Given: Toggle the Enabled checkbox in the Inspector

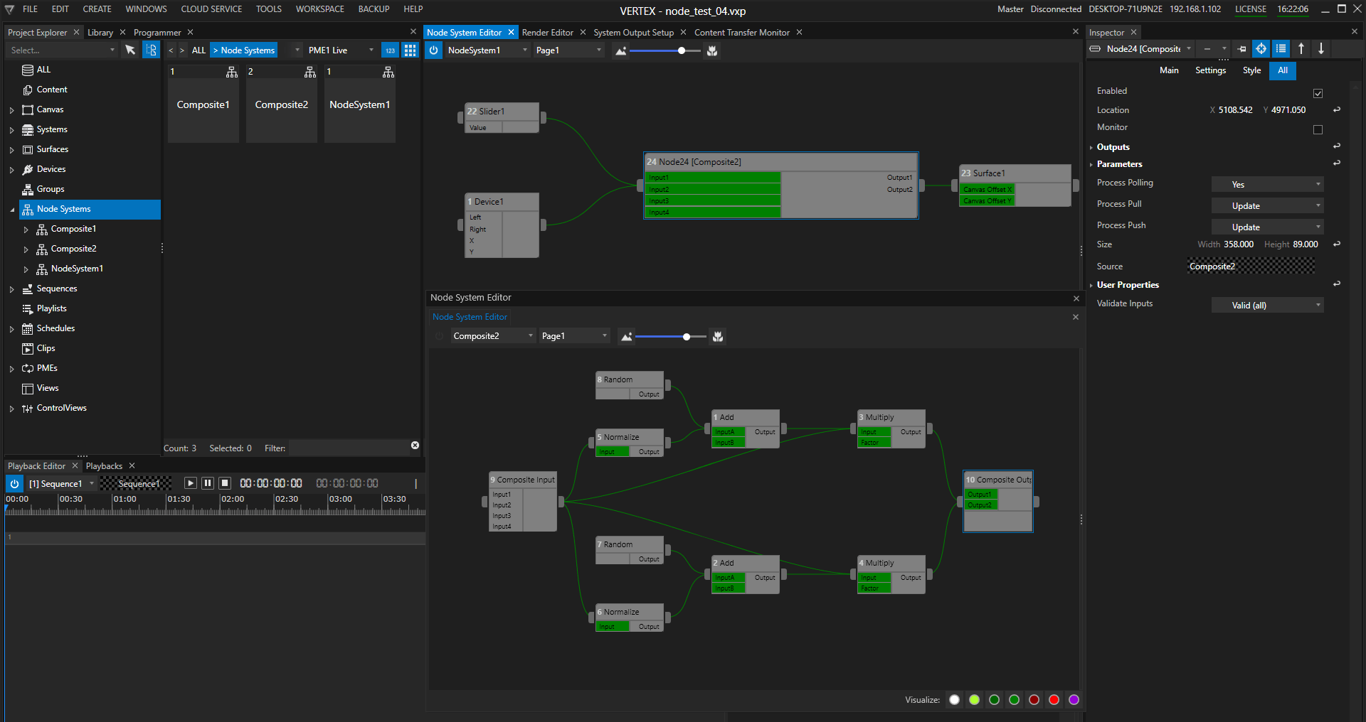Looking at the screenshot, I should 1318,92.
